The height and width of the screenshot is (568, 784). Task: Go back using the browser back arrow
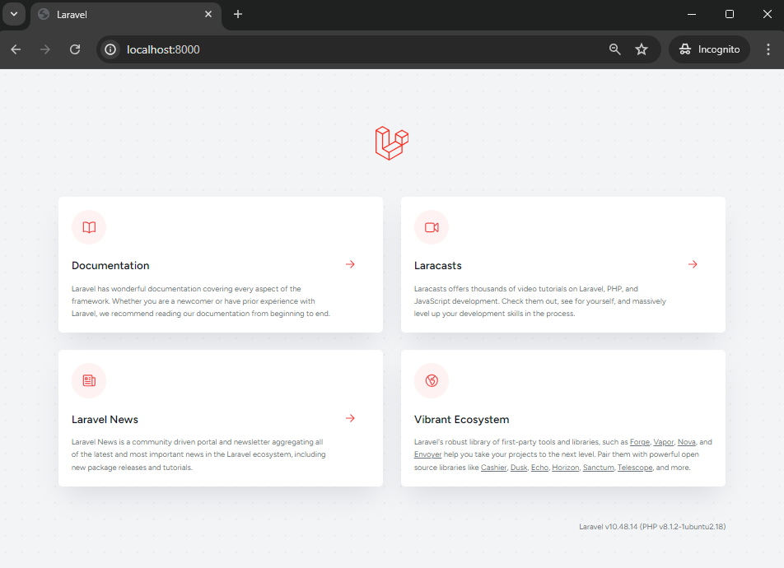[16, 49]
